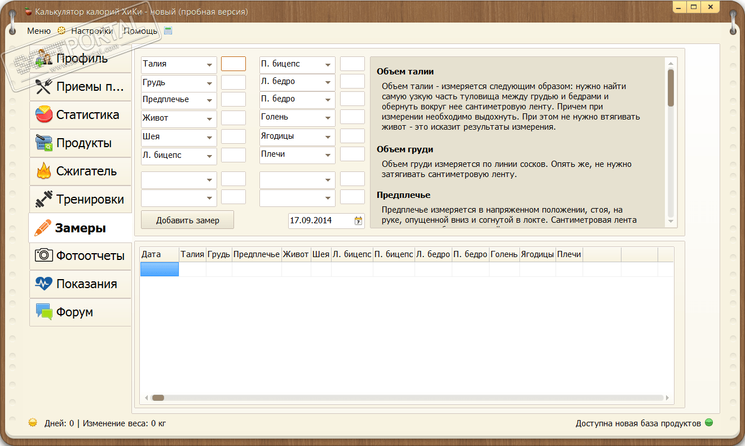The height and width of the screenshot is (446, 745).
Task: Open the Меню menu
Action: tap(39, 31)
